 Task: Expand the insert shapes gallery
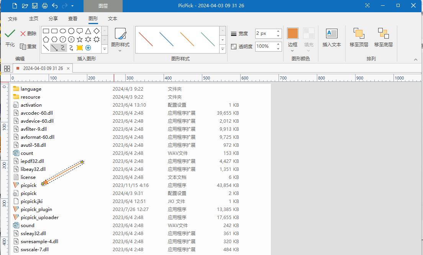pos(104,49)
